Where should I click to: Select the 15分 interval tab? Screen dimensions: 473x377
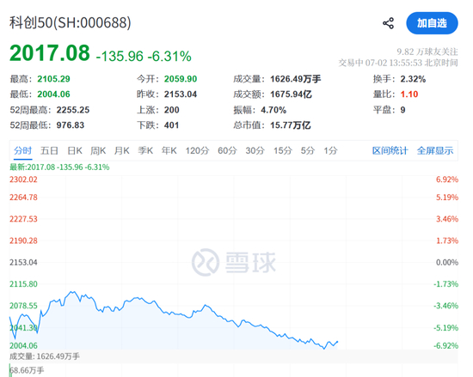pos(283,150)
